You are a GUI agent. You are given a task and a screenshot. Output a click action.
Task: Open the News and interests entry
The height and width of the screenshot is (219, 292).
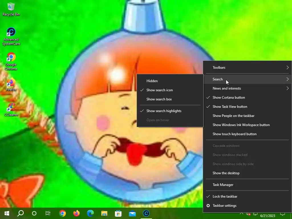(x=247, y=88)
